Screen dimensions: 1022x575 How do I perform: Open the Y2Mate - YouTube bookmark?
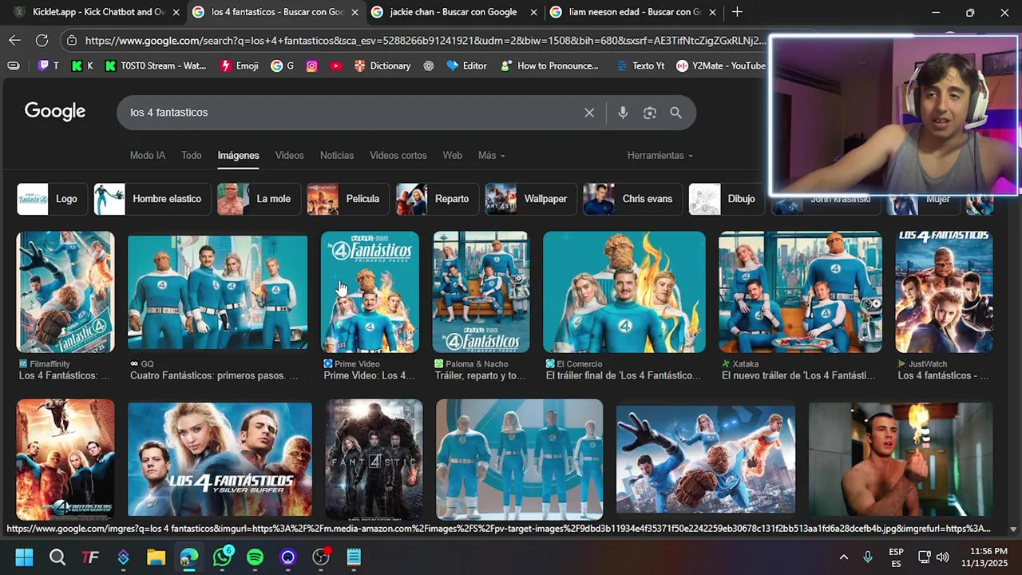point(721,65)
